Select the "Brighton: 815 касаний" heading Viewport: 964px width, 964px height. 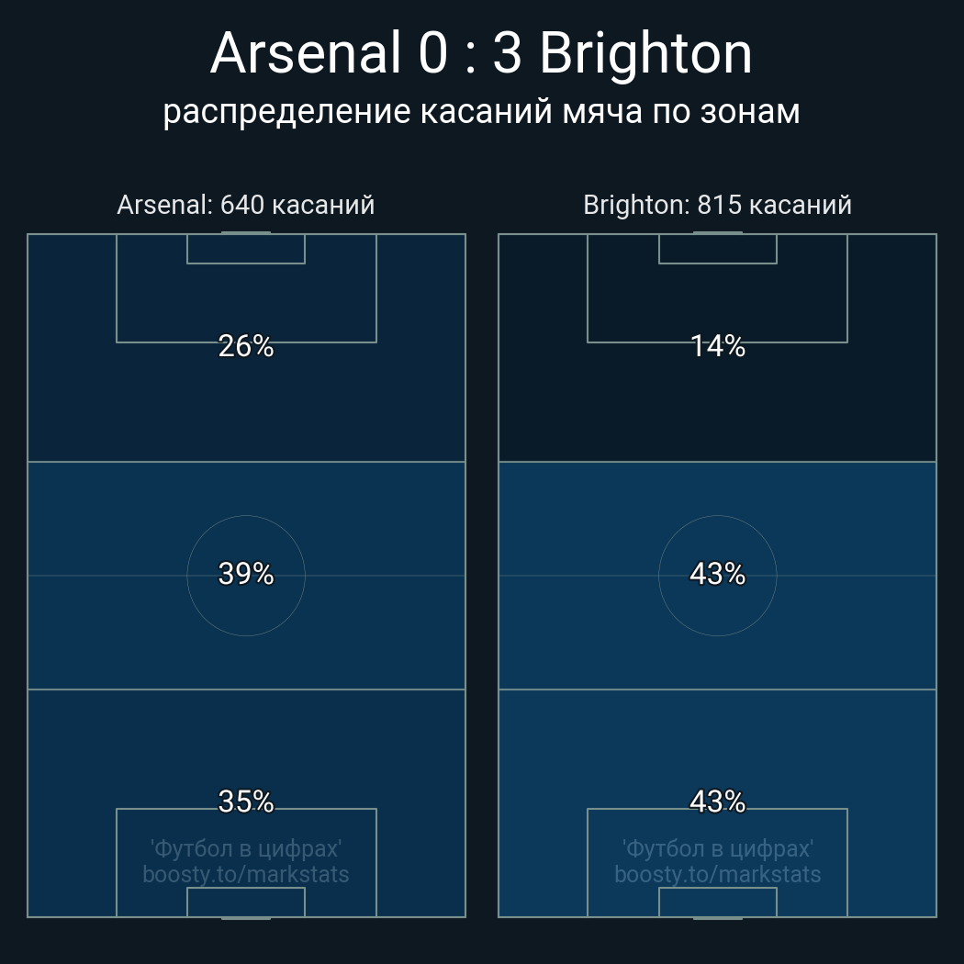point(717,205)
